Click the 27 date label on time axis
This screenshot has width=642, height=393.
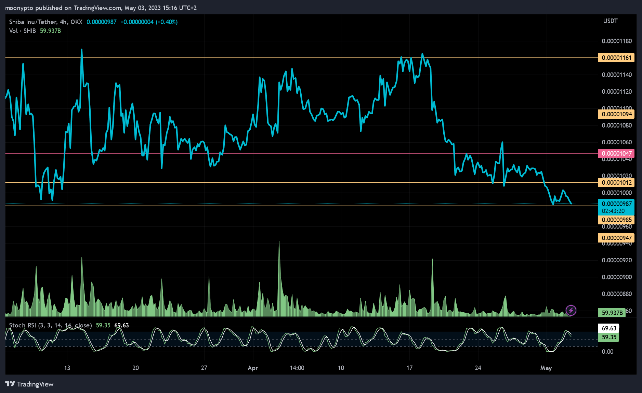tap(204, 368)
